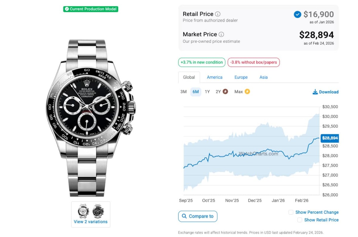Select the 3M time range
358x237 pixels.
pyautogui.click(x=183, y=92)
